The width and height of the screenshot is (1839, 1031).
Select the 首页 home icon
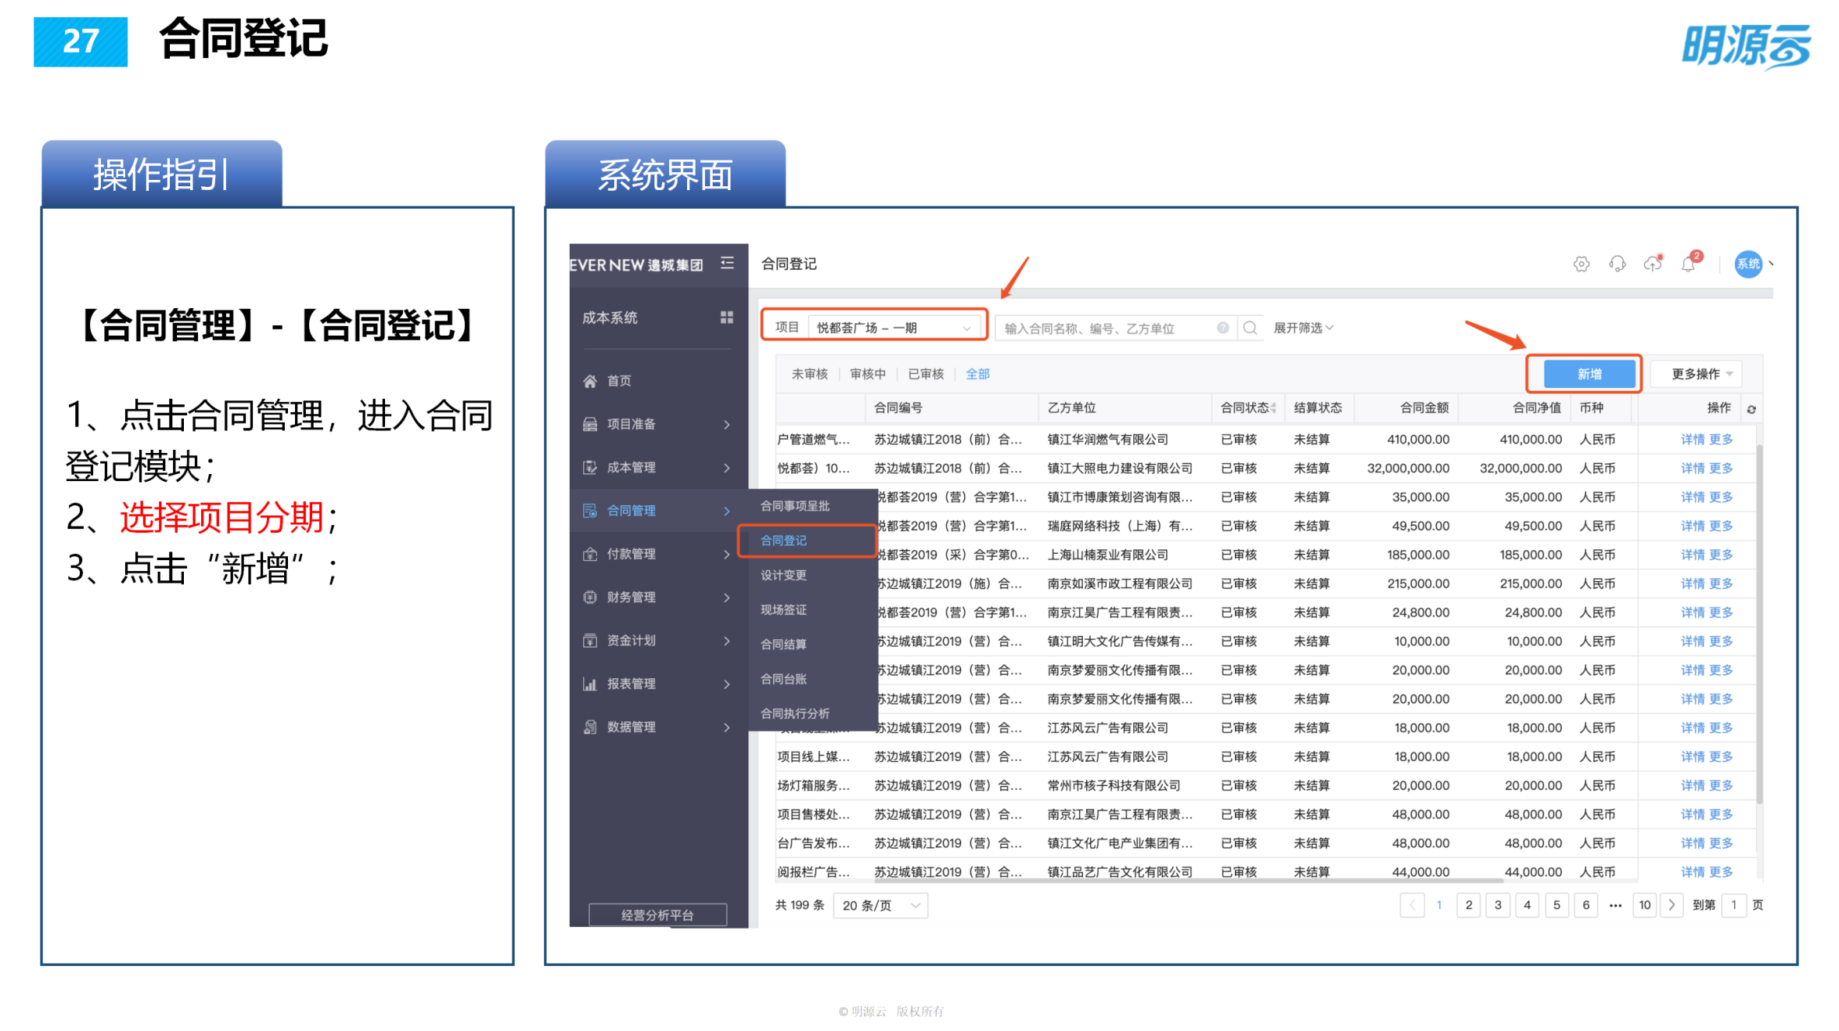tap(588, 381)
